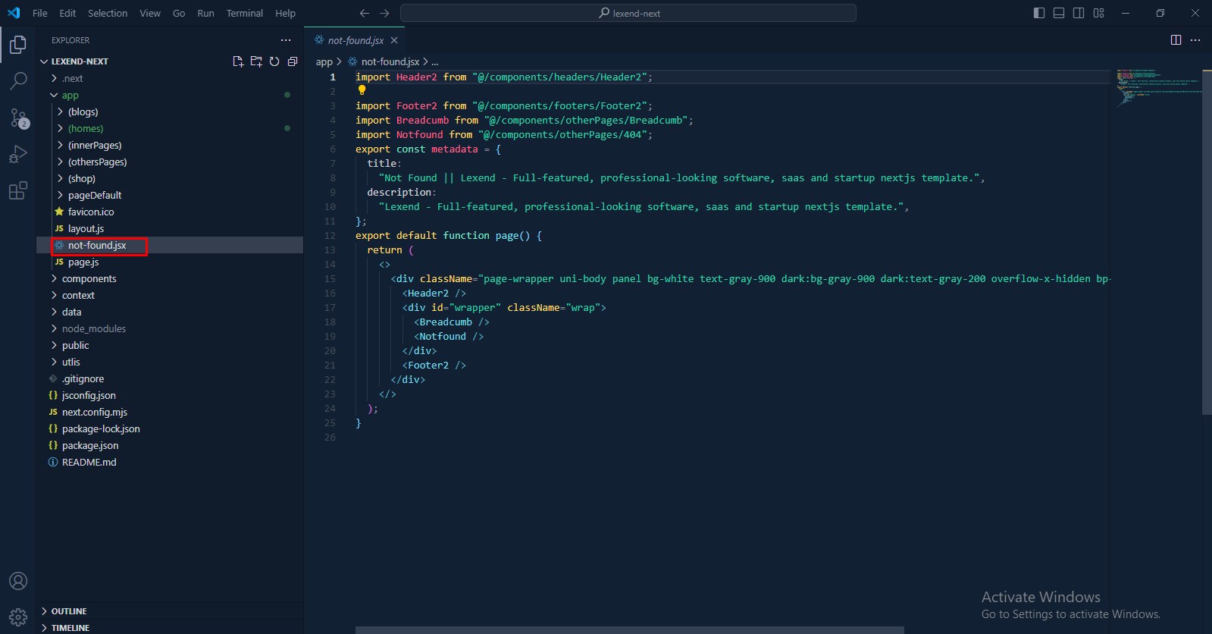
Task: Open the Search view in activity bar
Action: click(18, 80)
